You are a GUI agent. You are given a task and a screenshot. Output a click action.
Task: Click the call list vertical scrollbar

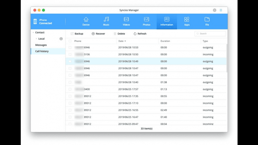(x=227, y=58)
